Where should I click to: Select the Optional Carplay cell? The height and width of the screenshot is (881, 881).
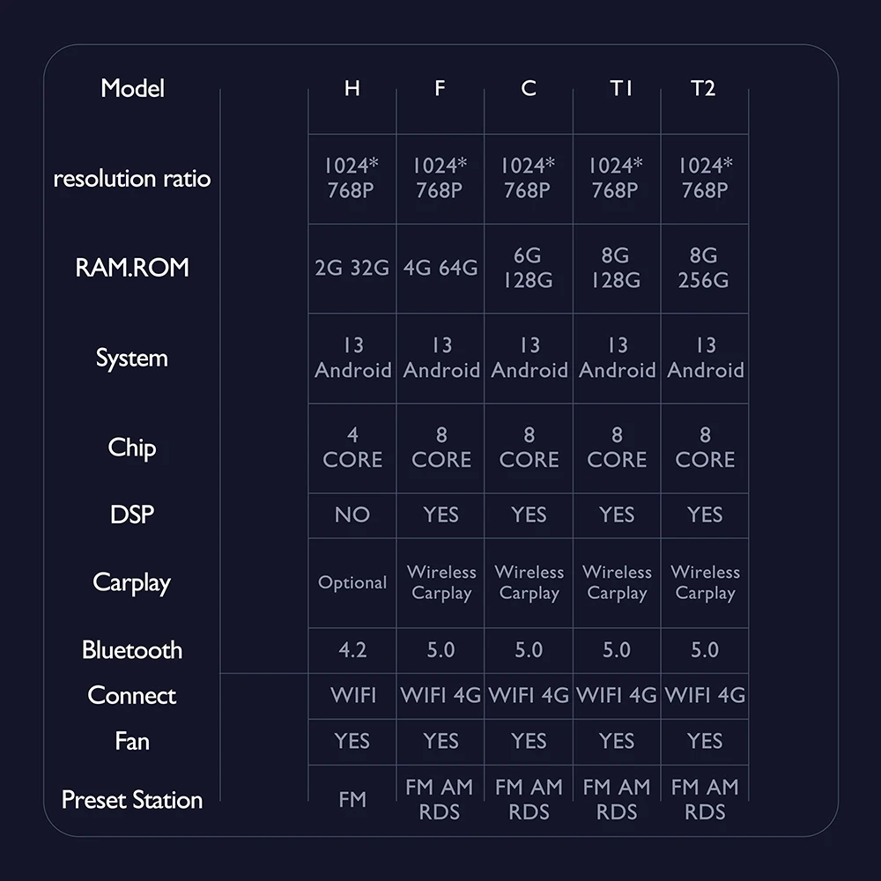coord(352,583)
